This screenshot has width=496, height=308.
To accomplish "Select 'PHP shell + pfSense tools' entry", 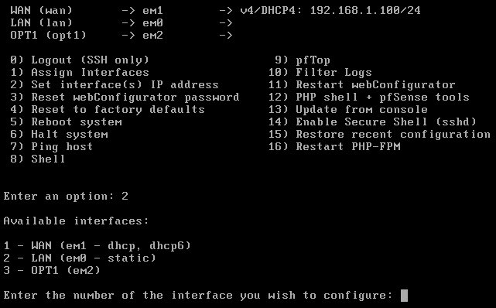I will coord(369,97).
